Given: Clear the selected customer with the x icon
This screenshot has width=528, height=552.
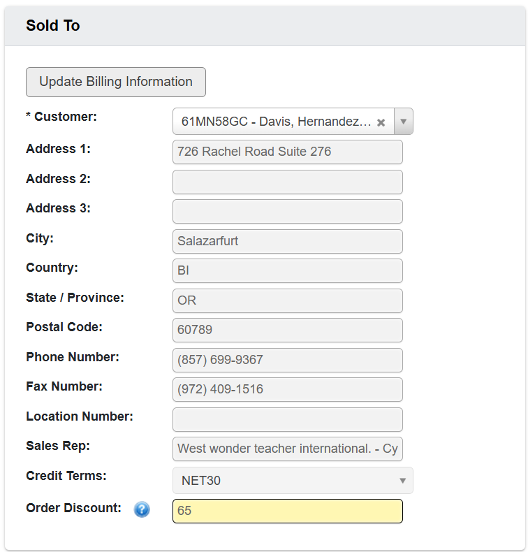Looking at the screenshot, I should click(381, 122).
